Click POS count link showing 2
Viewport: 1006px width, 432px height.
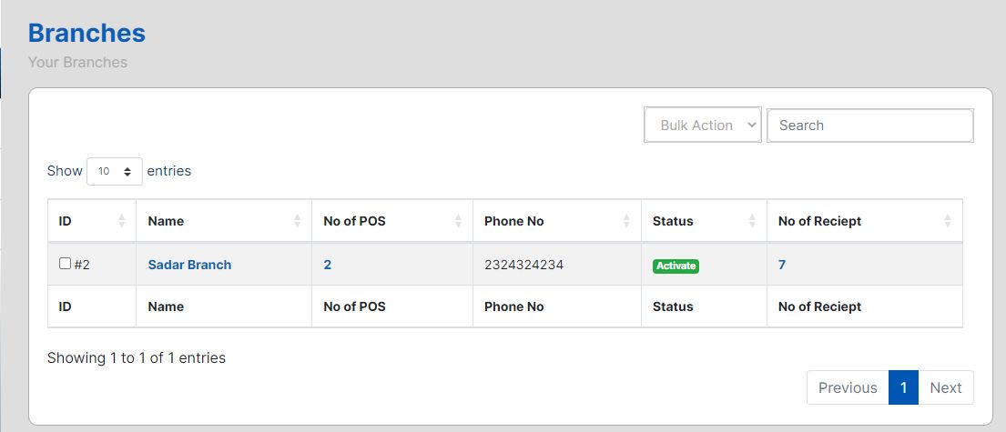(328, 265)
